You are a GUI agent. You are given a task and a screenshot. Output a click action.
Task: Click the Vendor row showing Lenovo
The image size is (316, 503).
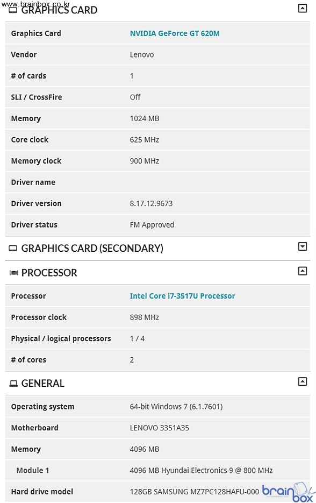pyautogui.click(x=157, y=54)
